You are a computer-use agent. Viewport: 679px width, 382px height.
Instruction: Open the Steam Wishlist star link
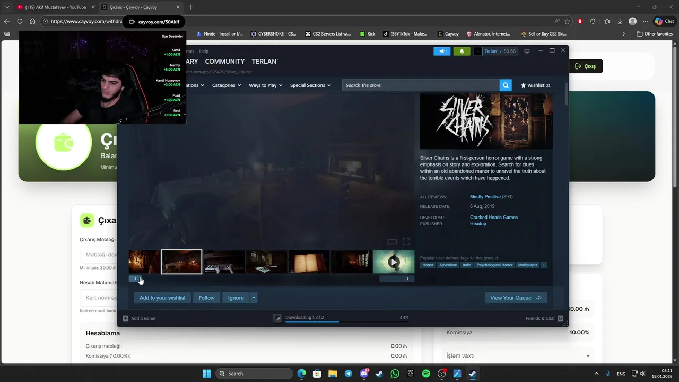535,85
